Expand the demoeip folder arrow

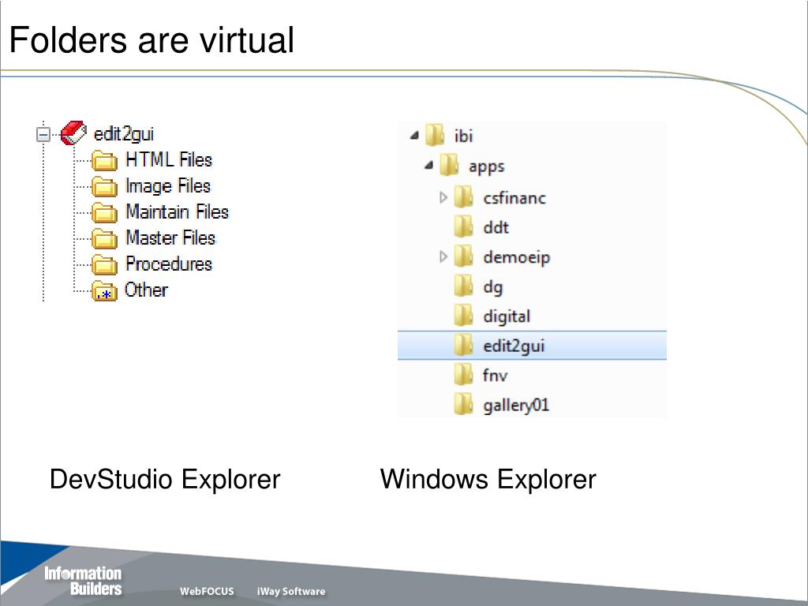click(x=443, y=256)
